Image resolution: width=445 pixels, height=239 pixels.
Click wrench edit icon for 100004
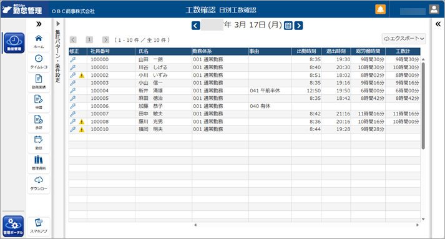pyautogui.click(x=73, y=90)
